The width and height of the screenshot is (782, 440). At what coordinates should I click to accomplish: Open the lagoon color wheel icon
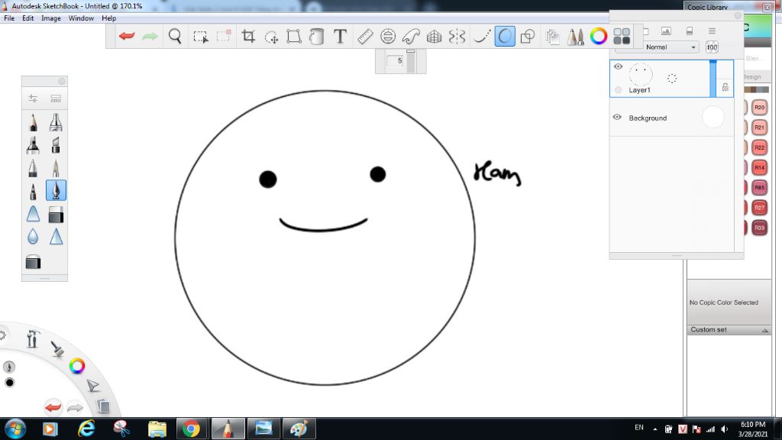[77, 366]
